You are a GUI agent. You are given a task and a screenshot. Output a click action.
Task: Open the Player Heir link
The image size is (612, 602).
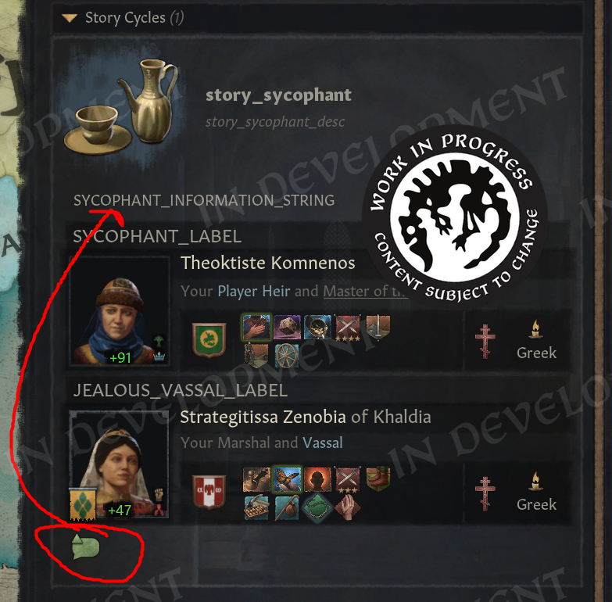pos(254,292)
